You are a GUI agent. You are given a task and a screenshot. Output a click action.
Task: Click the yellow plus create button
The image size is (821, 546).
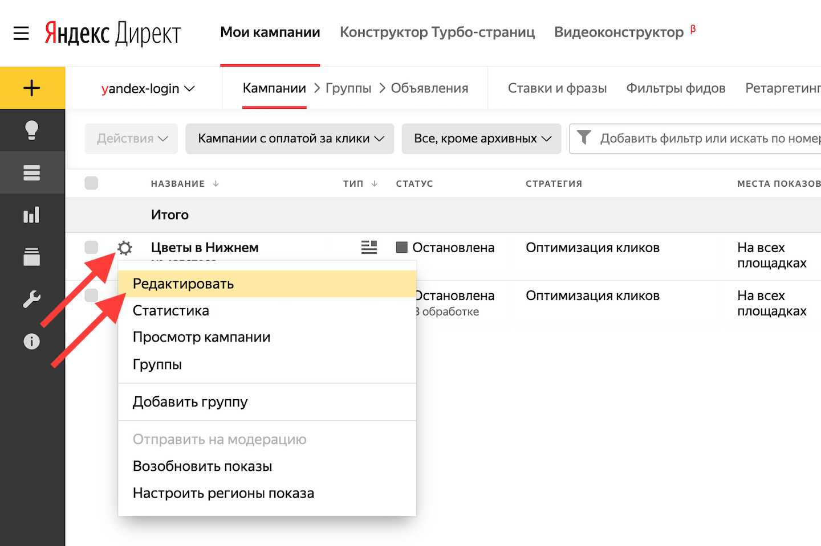pyautogui.click(x=32, y=88)
